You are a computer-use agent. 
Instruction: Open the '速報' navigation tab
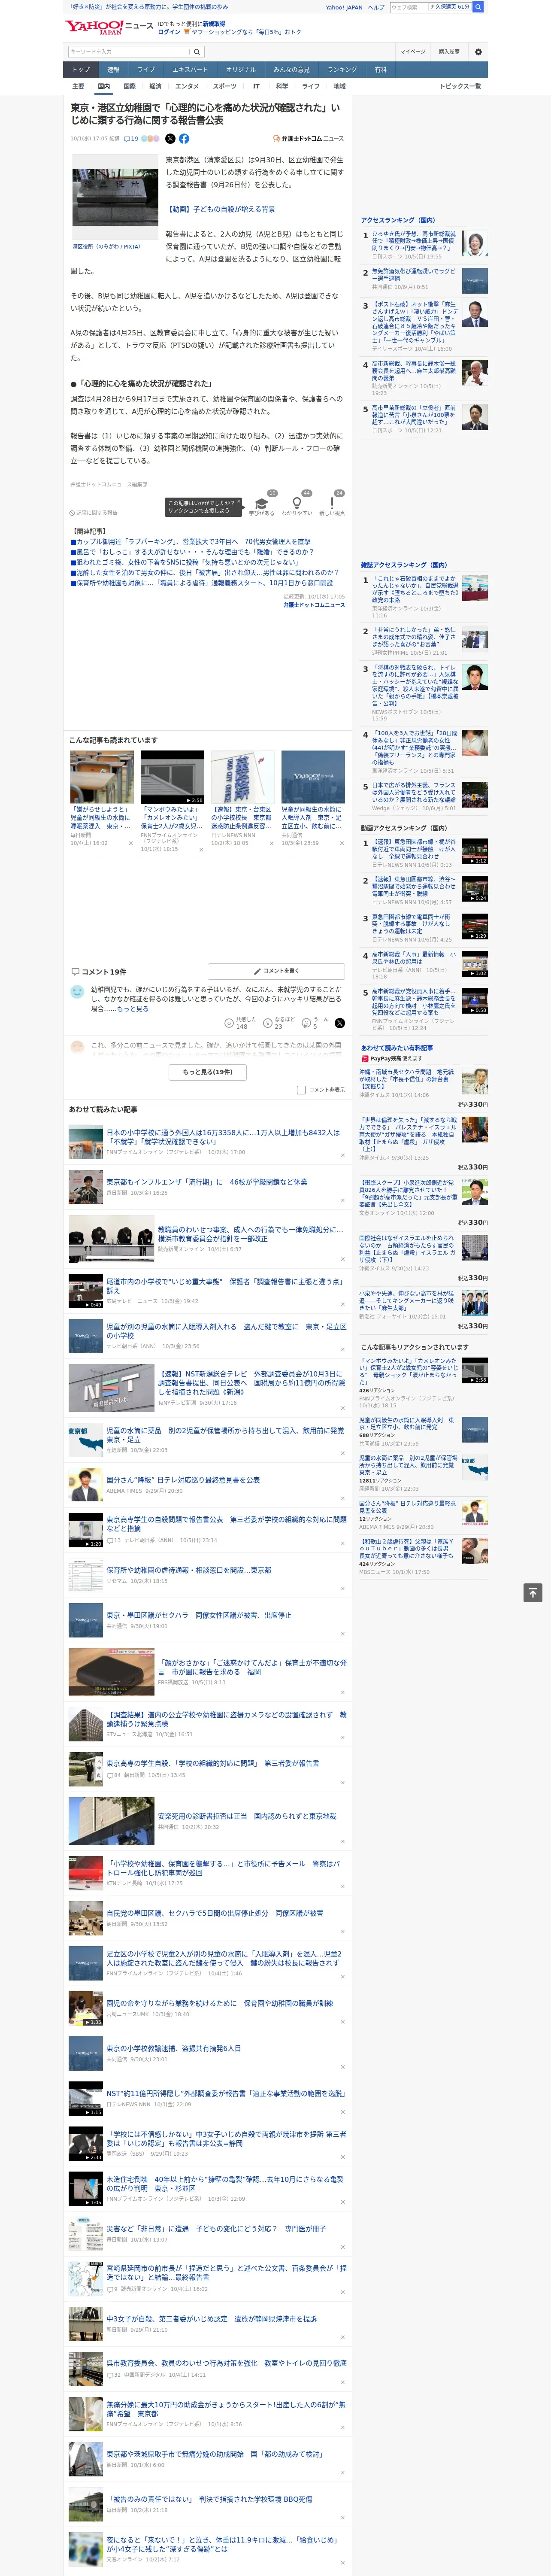point(113,70)
